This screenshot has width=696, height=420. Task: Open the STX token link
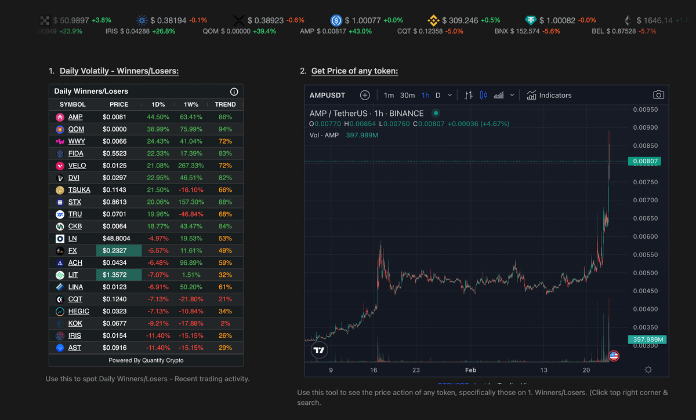[75, 202]
